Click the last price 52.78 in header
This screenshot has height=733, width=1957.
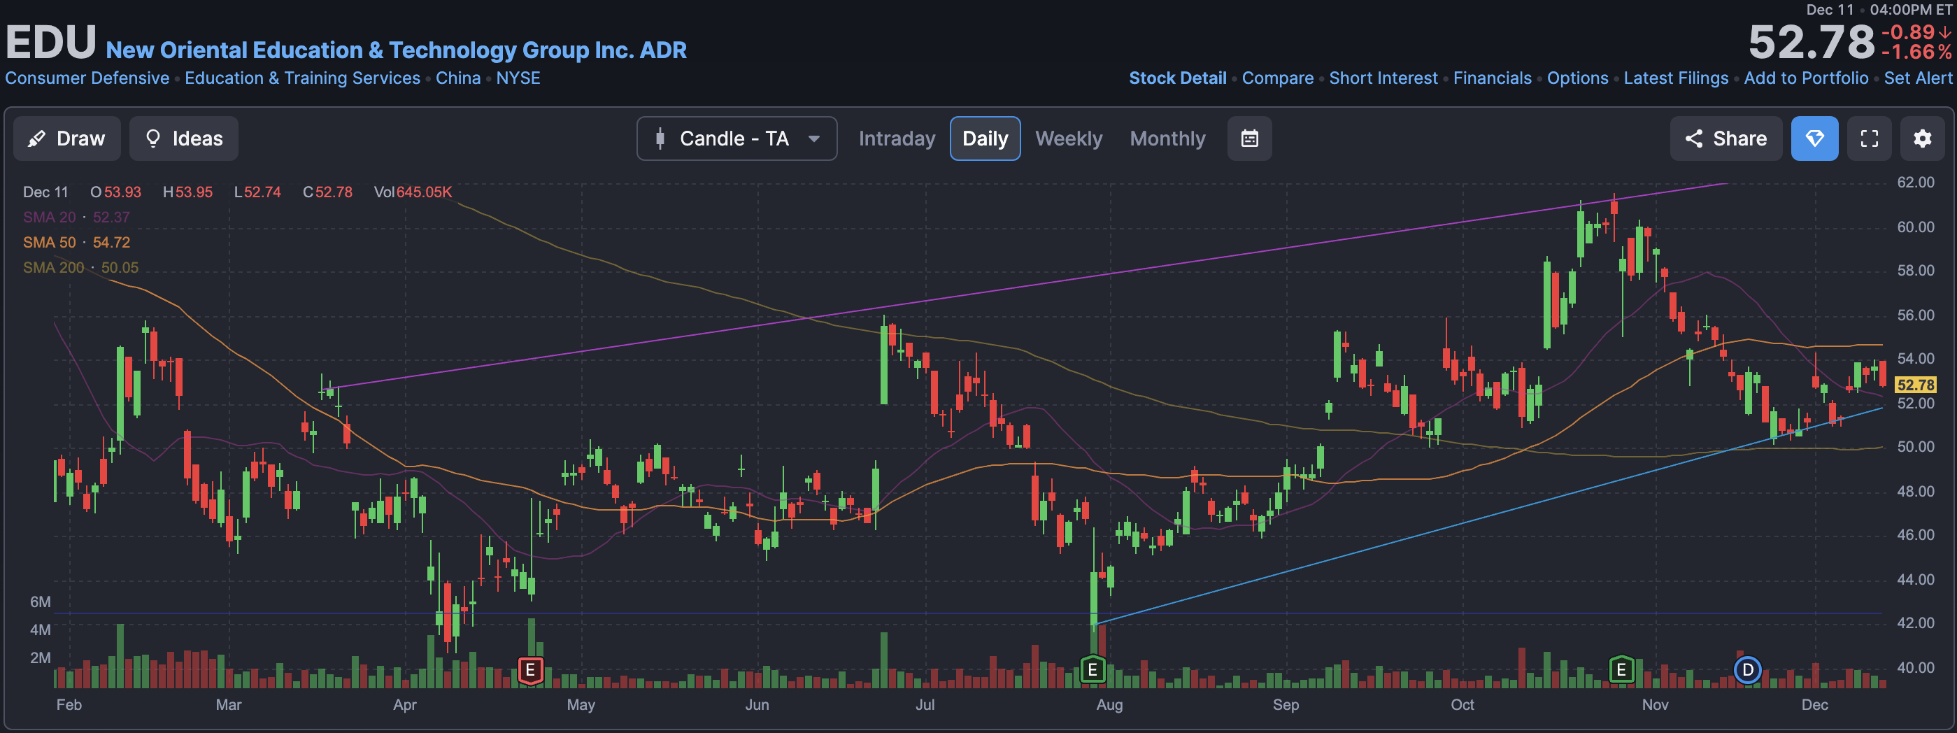click(x=1811, y=43)
